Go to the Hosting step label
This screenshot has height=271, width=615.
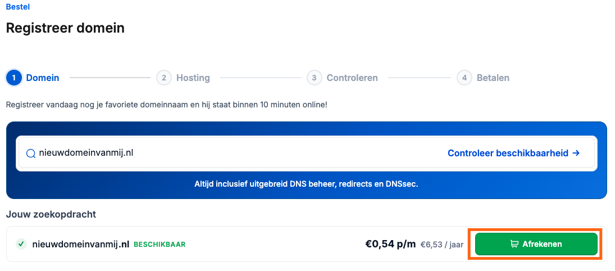193,78
